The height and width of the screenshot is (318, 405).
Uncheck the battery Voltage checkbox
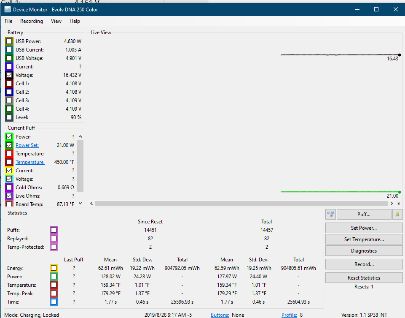(x=9, y=75)
